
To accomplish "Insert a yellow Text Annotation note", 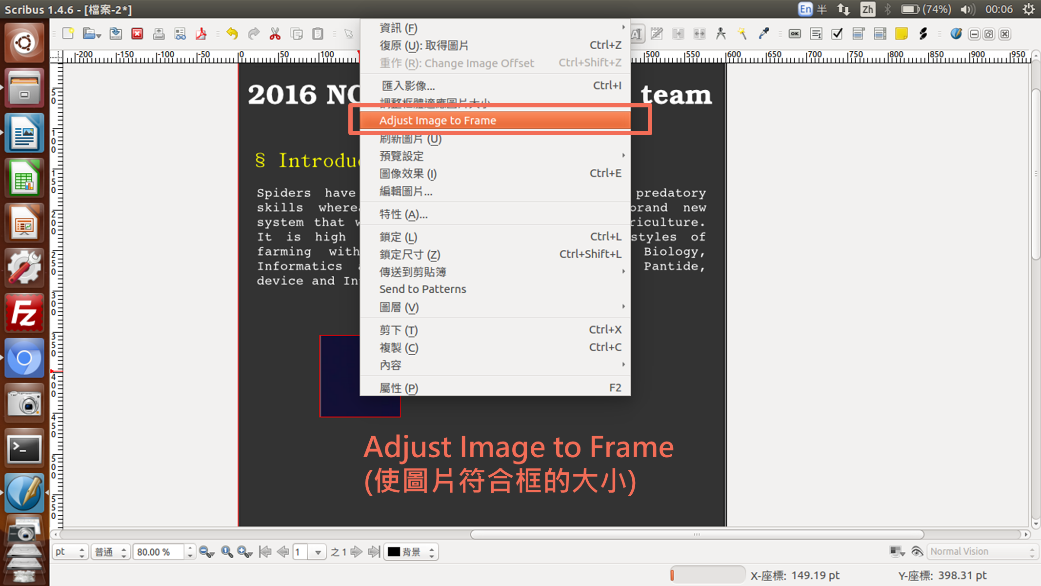I will pos(901,34).
